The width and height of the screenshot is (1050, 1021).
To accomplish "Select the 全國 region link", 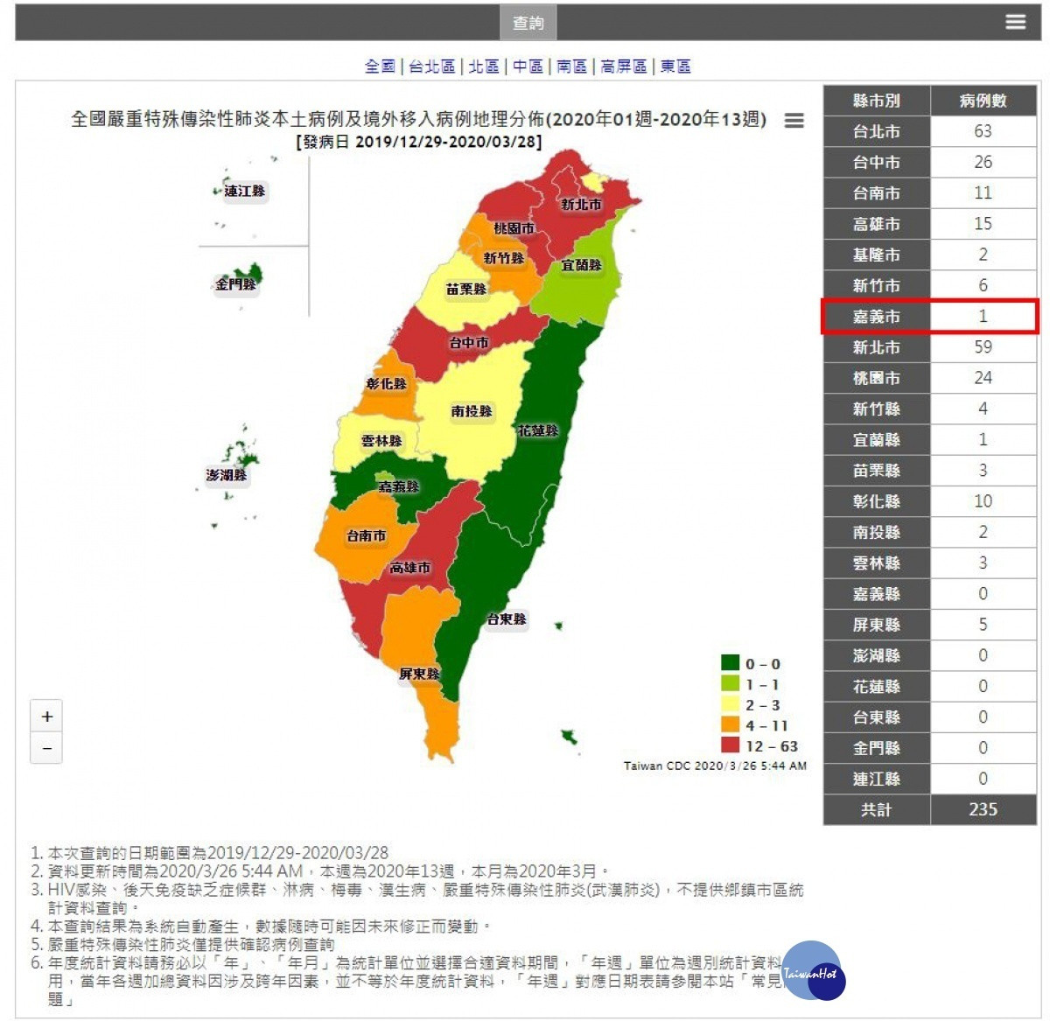I will click(x=380, y=66).
